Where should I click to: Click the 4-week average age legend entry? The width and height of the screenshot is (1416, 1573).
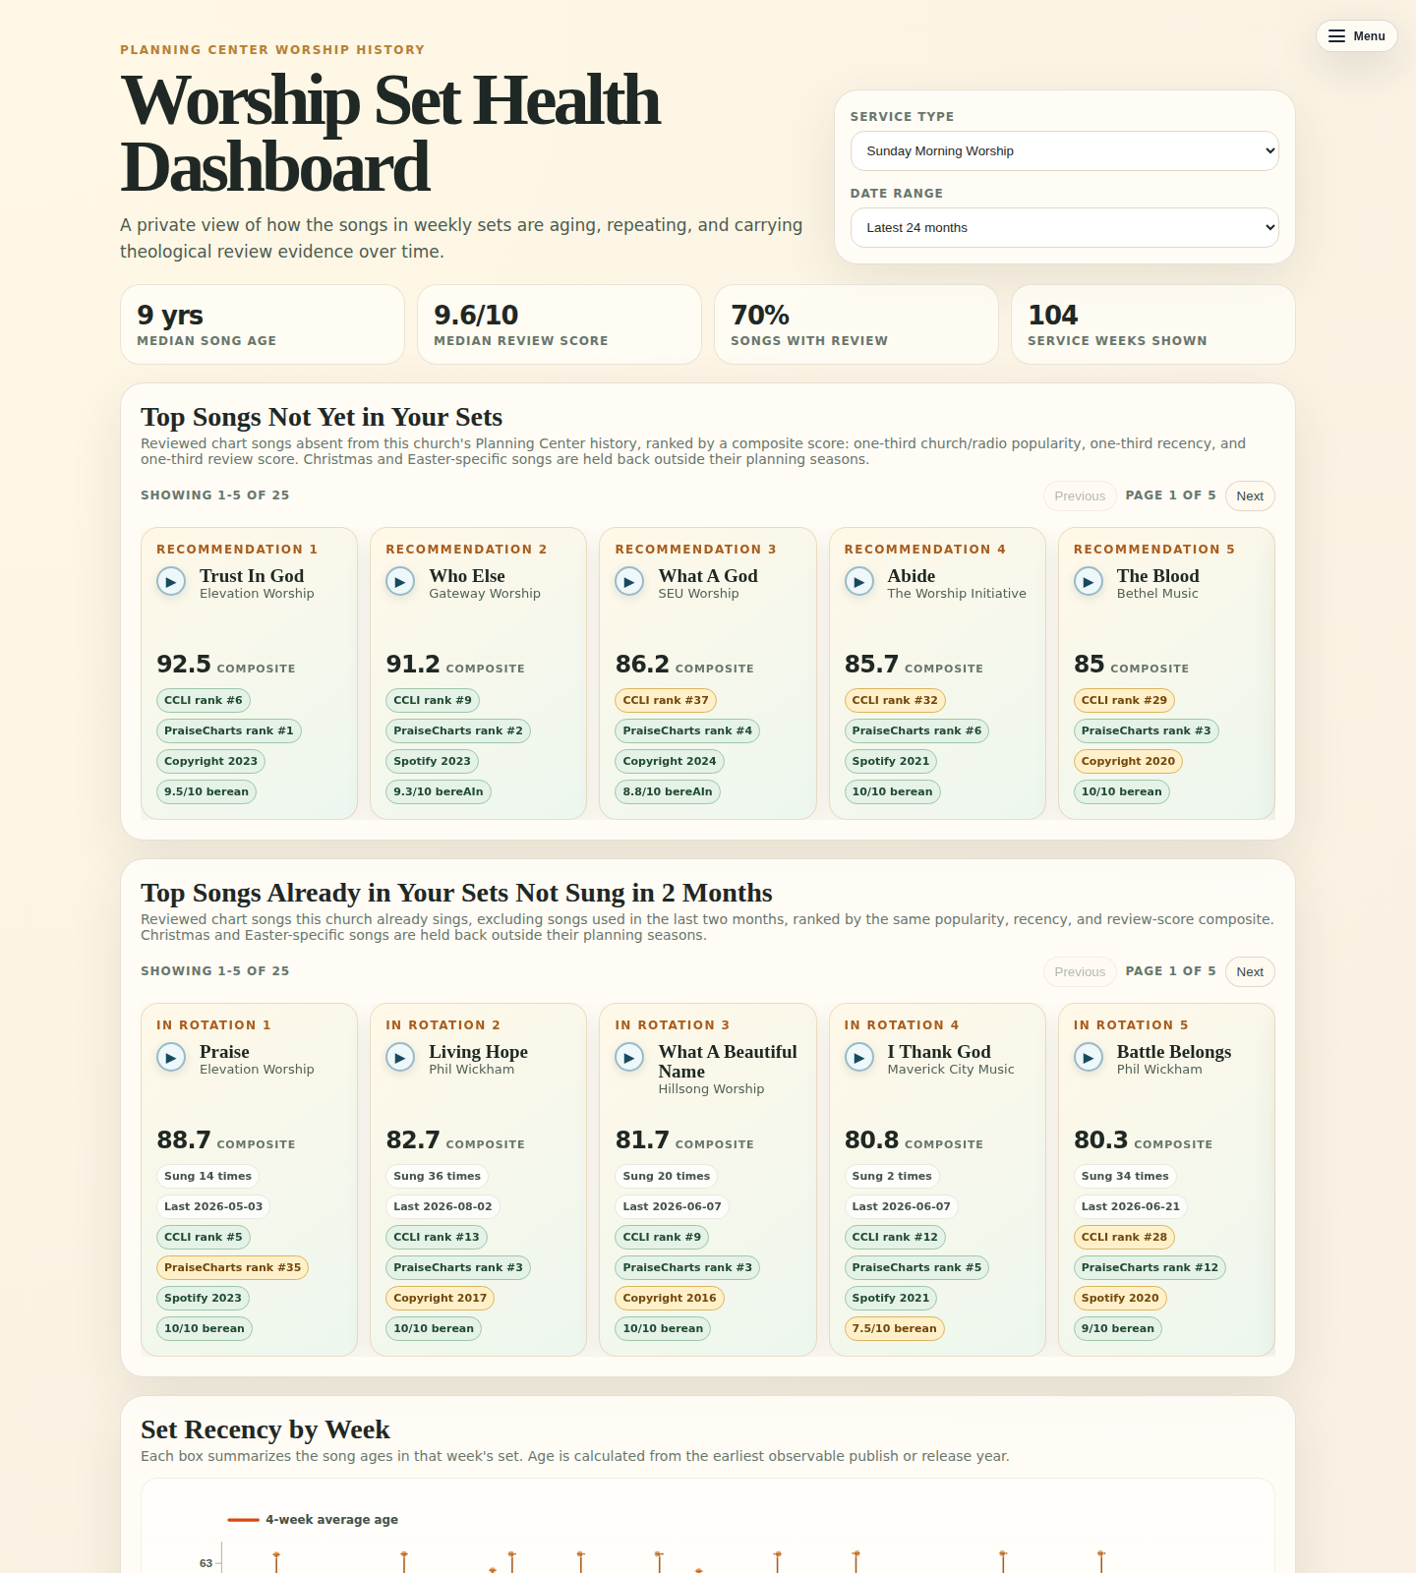313,1520
